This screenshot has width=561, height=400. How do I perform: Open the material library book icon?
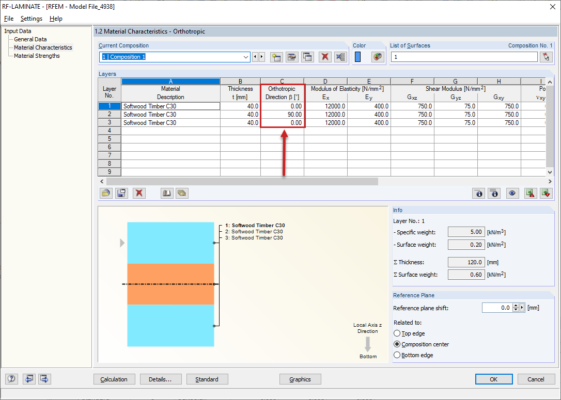click(x=166, y=194)
